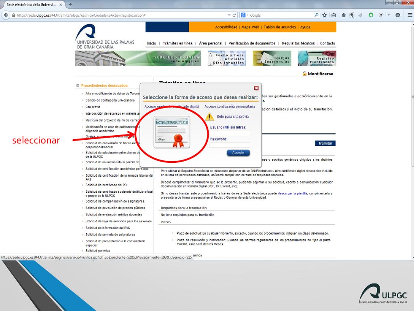
Task: Click the Tramitar button
Action: click(325, 143)
